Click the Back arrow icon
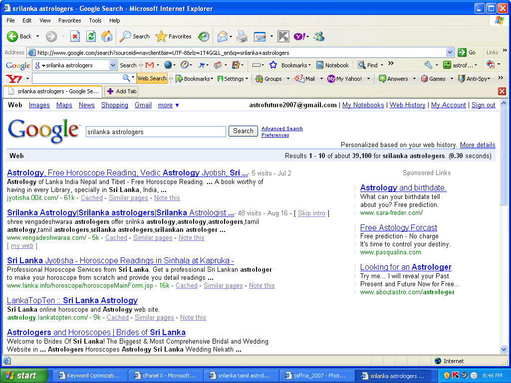This screenshot has height=383, width=511. click(x=12, y=36)
